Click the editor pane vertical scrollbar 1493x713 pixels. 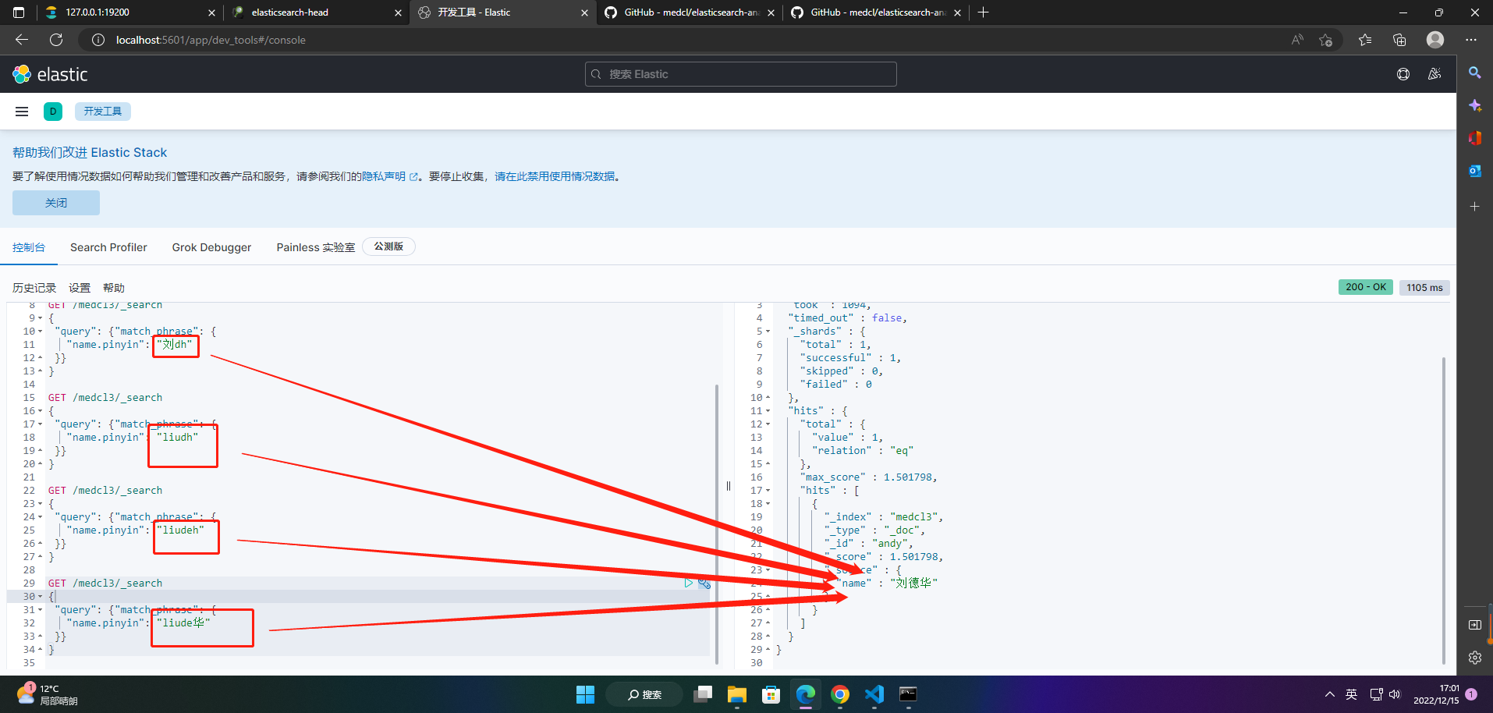tap(717, 523)
